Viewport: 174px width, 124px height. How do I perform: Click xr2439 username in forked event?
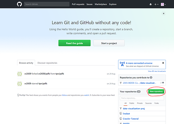coord(28,74)
